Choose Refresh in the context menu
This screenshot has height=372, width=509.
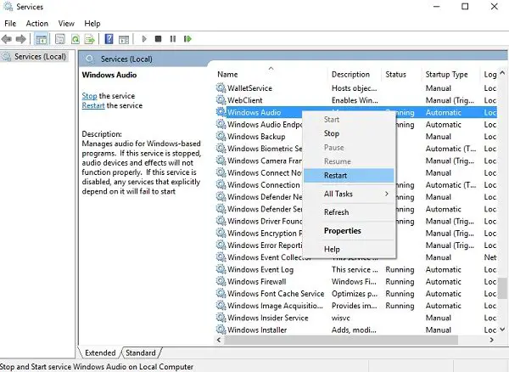pos(349,212)
